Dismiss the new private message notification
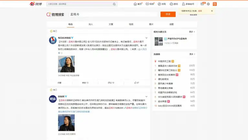248x140 pixels. point(212,11)
